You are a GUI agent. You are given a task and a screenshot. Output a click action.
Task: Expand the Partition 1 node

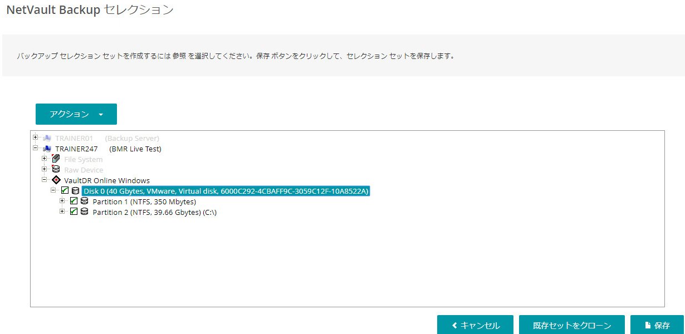point(62,201)
